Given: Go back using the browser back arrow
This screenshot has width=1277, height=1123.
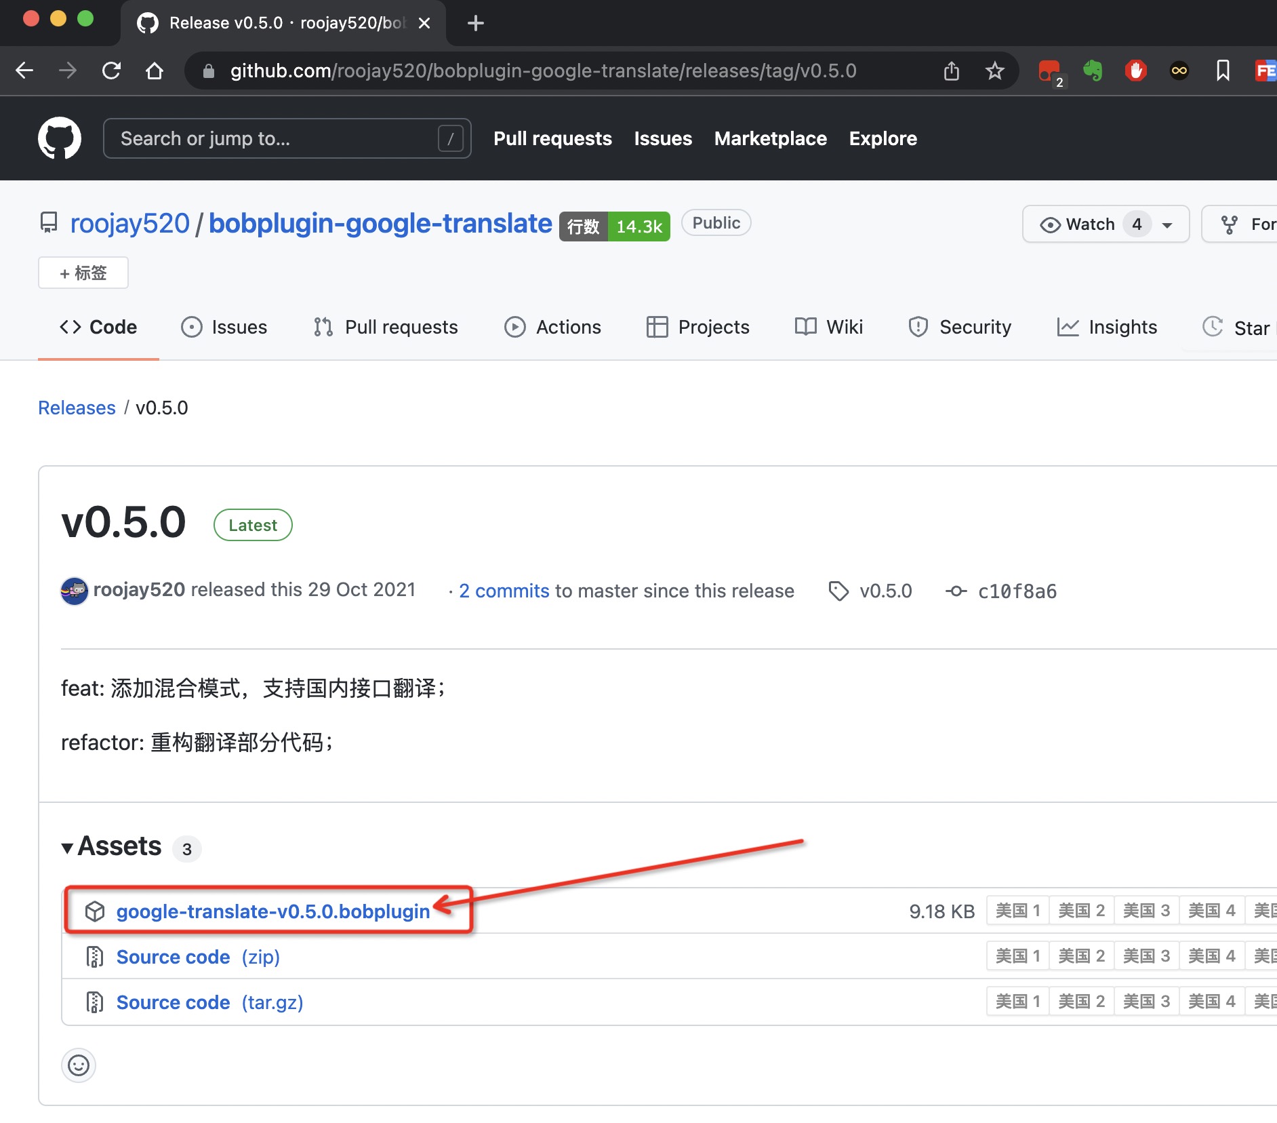Looking at the screenshot, I should pos(24,71).
